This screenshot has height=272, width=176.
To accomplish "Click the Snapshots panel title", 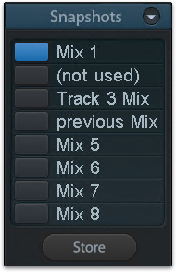I will 86,18.
